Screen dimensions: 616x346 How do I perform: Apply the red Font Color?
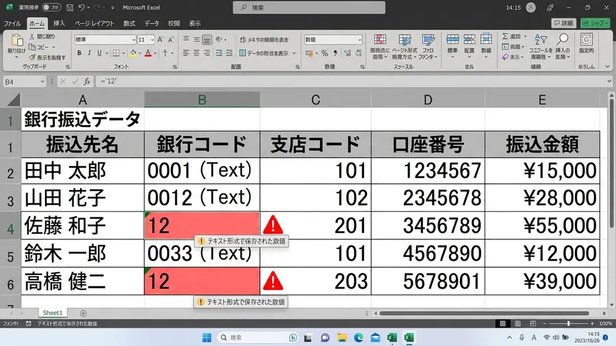pyautogui.click(x=148, y=53)
